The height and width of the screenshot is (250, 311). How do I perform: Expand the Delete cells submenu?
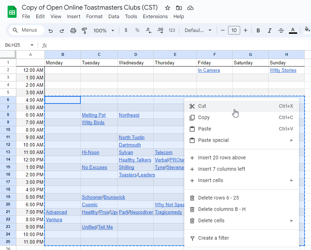tap(242, 220)
